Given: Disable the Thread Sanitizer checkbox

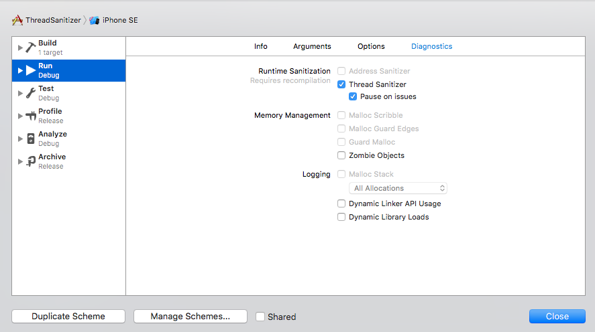Looking at the screenshot, I should click(341, 84).
